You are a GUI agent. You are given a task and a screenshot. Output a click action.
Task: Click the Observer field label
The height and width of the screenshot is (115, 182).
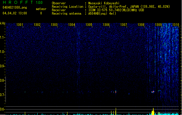59,3
